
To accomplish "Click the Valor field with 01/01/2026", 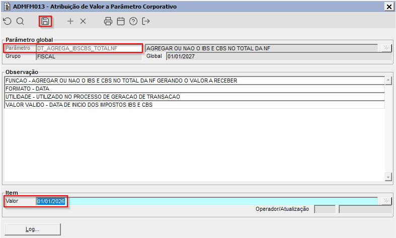I will [207, 201].
